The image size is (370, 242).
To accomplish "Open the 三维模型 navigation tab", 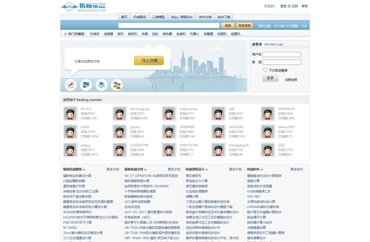I will click(x=158, y=17).
